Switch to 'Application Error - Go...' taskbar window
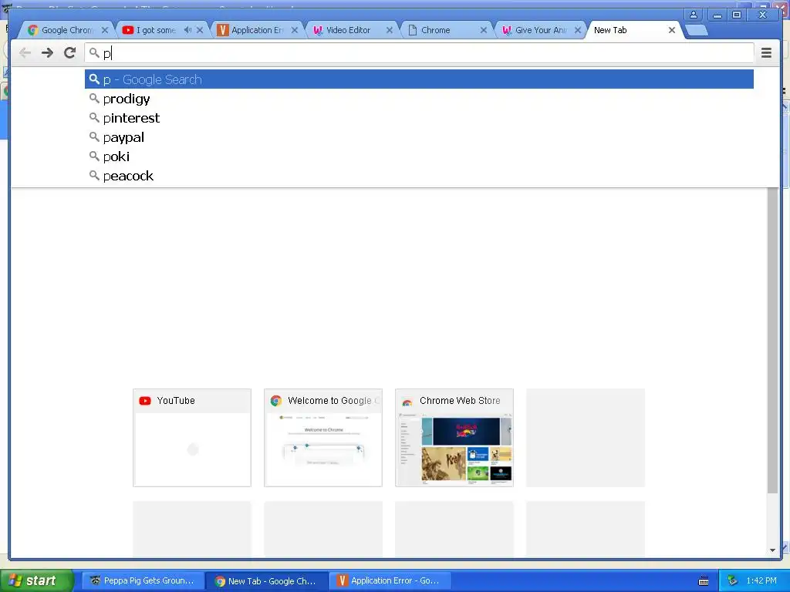 pos(390,580)
